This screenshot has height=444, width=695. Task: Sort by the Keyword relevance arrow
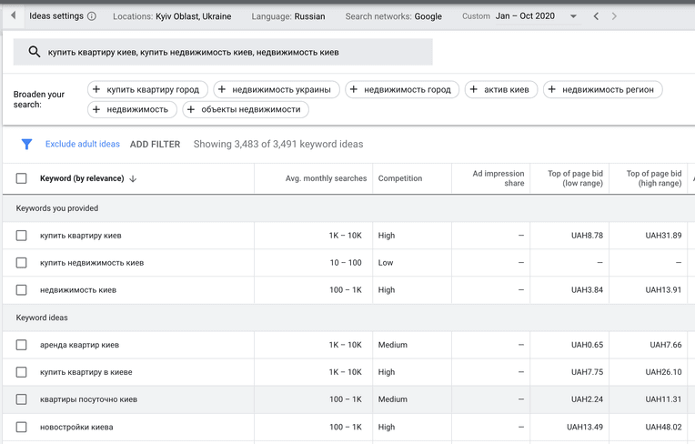[x=133, y=178]
